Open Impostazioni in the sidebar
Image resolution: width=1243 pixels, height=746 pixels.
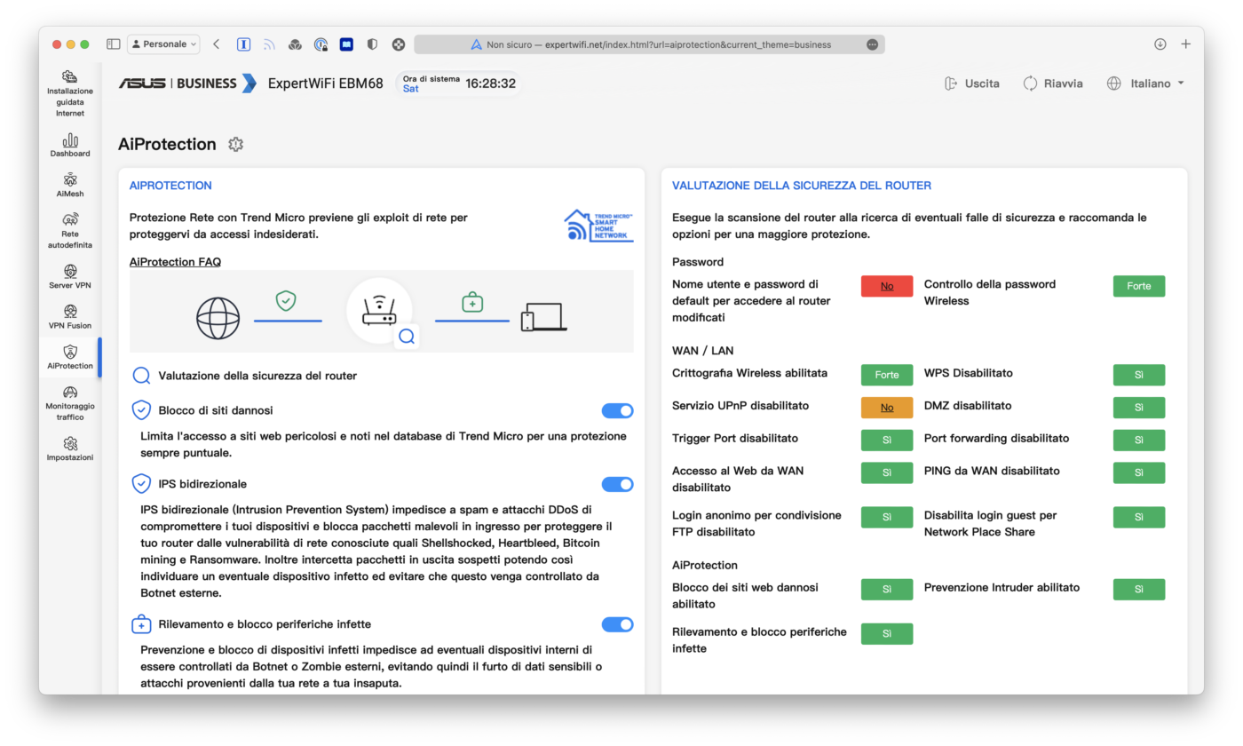70,449
